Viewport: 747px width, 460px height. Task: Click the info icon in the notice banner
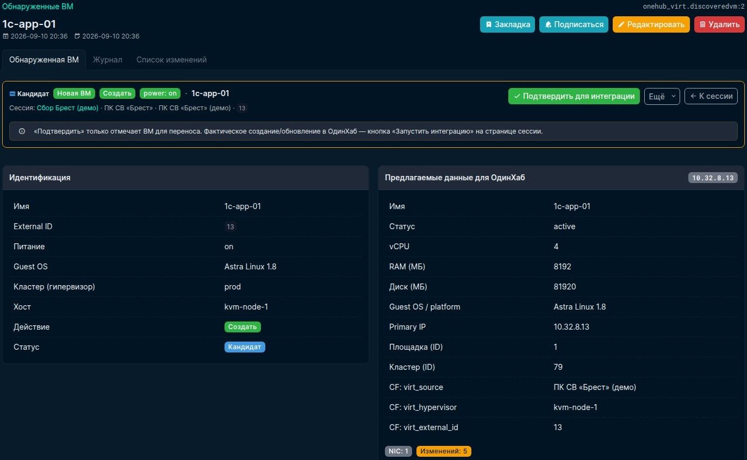[x=22, y=131]
